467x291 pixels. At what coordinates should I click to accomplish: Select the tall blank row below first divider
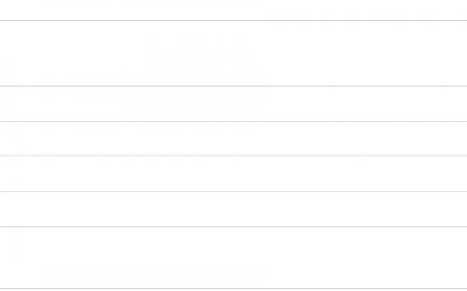233,54
